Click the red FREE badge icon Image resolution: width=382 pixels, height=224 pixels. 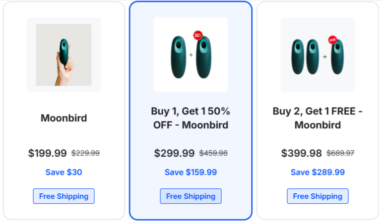coord(332,40)
